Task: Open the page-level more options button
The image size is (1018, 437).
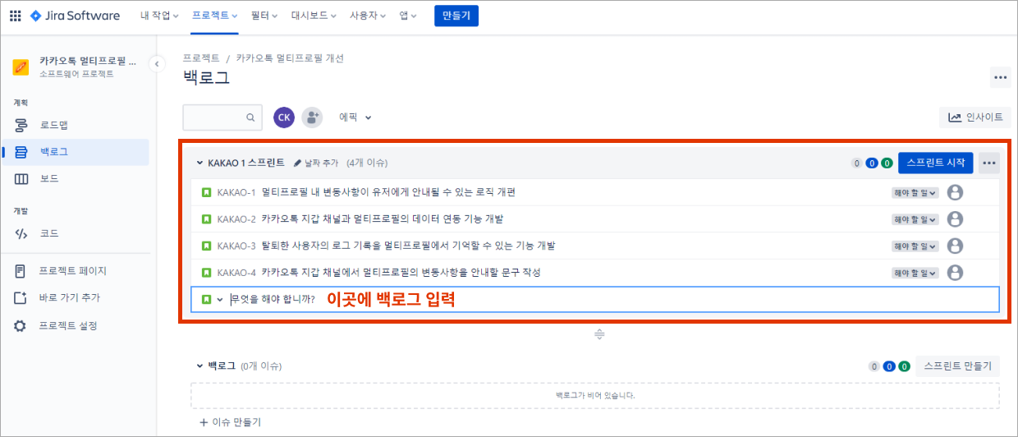Action: click(x=1000, y=78)
